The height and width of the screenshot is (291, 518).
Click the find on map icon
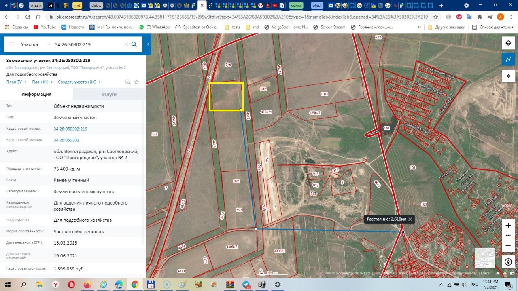tap(128, 82)
